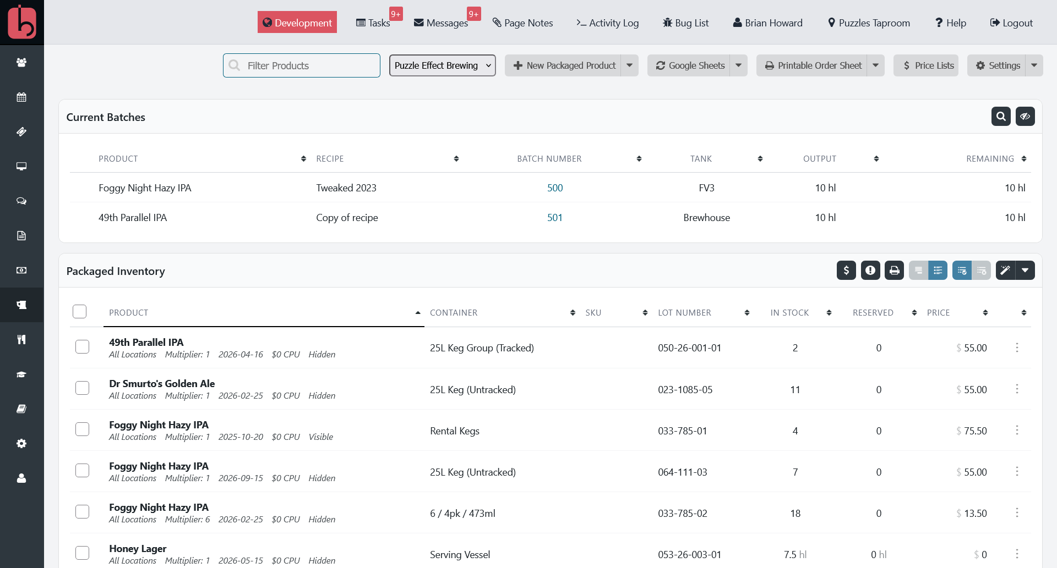The height and width of the screenshot is (568, 1057).
Task: Check the select-all checkbox in Packaged Inventory header
Action: (80, 311)
